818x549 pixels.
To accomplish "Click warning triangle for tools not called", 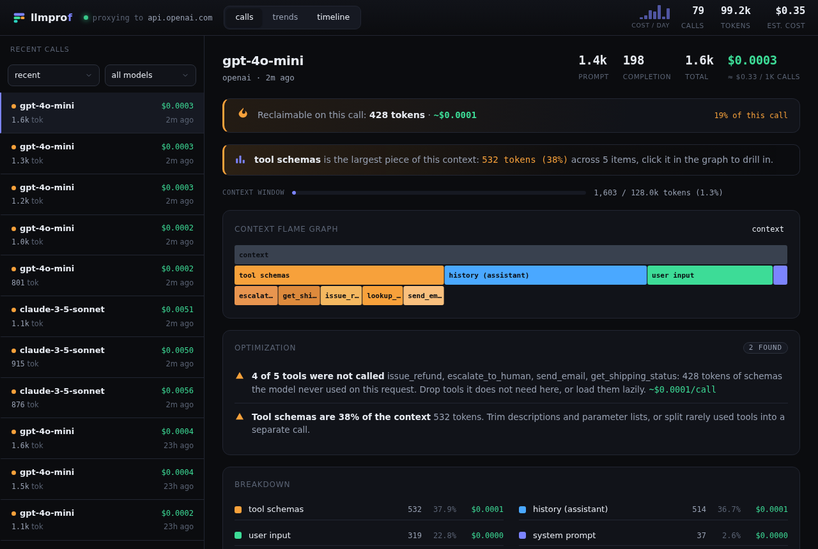I will [x=240, y=376].
